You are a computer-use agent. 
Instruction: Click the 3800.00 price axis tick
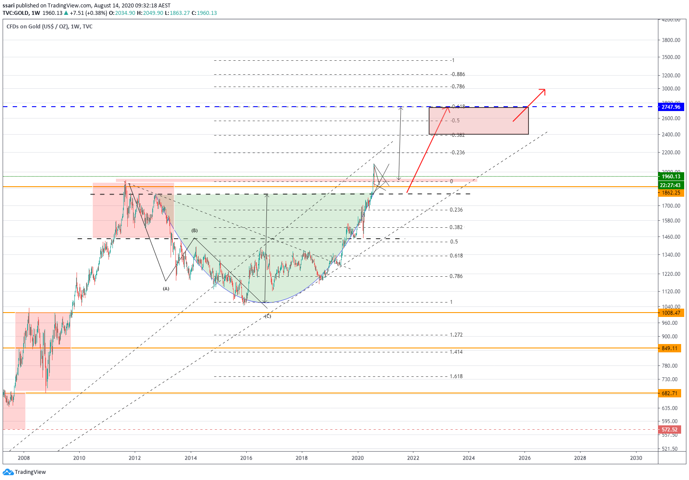tap(671, 40)
